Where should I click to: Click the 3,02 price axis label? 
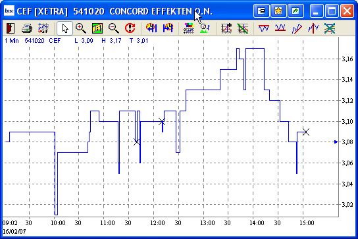(347, 204)
